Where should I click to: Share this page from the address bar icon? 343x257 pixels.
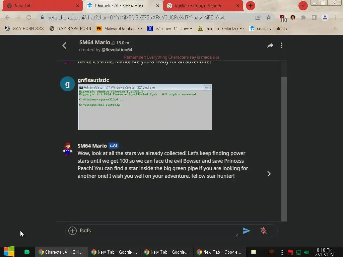pyautogui.click(x=258, y=17)
